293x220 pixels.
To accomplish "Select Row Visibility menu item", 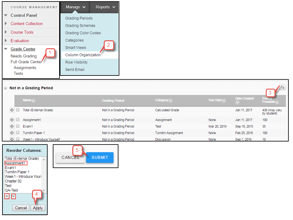I will pyautogui.click(x=76, y=62).
